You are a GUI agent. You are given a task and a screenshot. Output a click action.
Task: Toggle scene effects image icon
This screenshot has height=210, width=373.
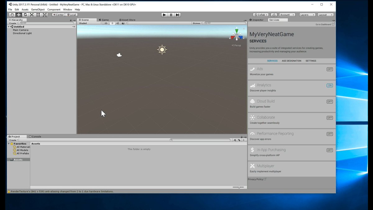coord(123,23)
